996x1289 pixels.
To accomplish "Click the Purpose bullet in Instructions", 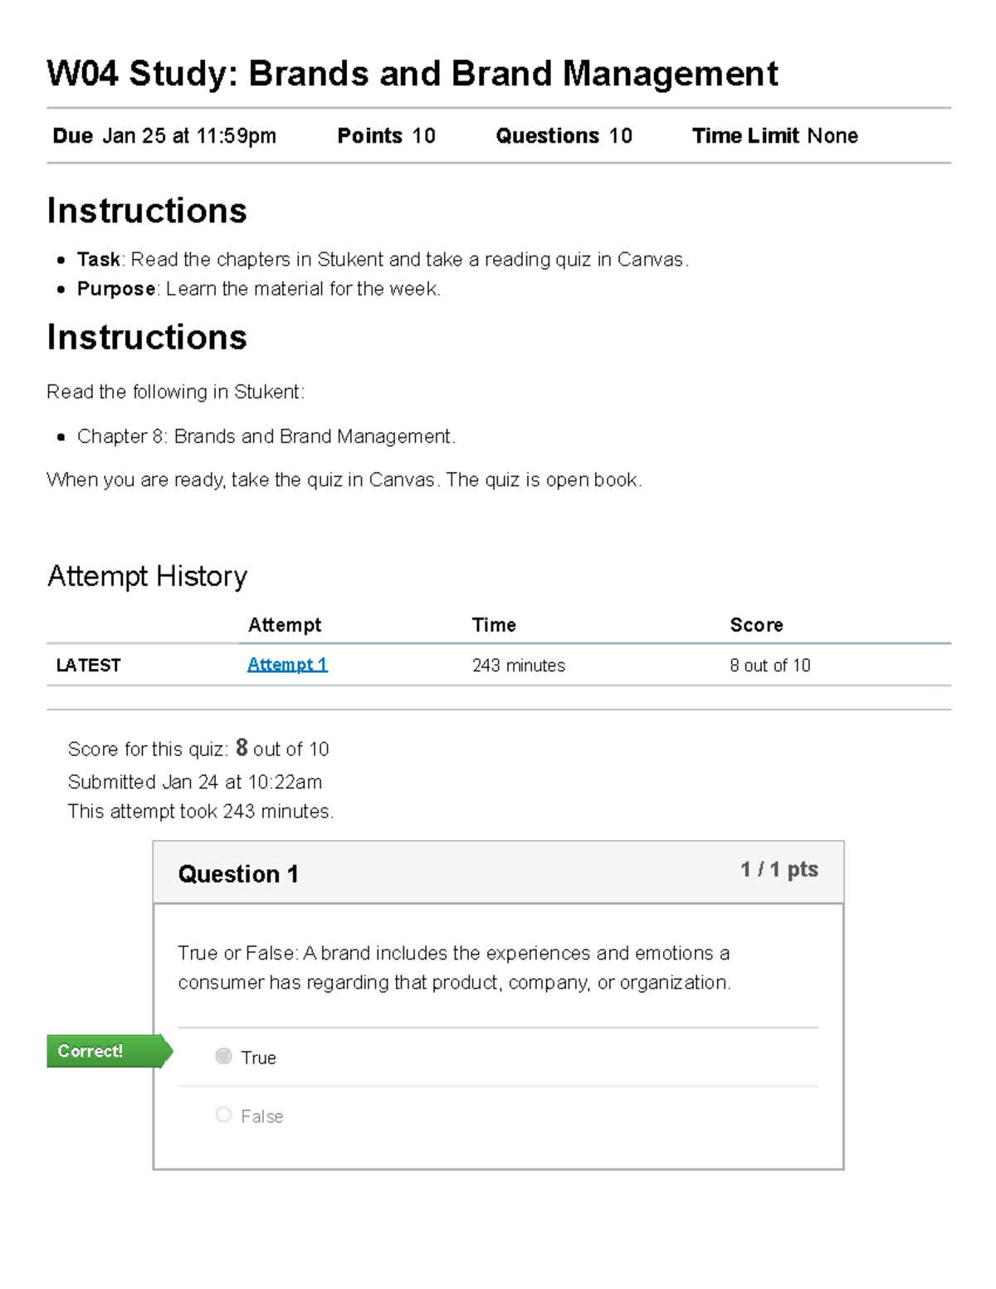I will (x=258, y=289).
